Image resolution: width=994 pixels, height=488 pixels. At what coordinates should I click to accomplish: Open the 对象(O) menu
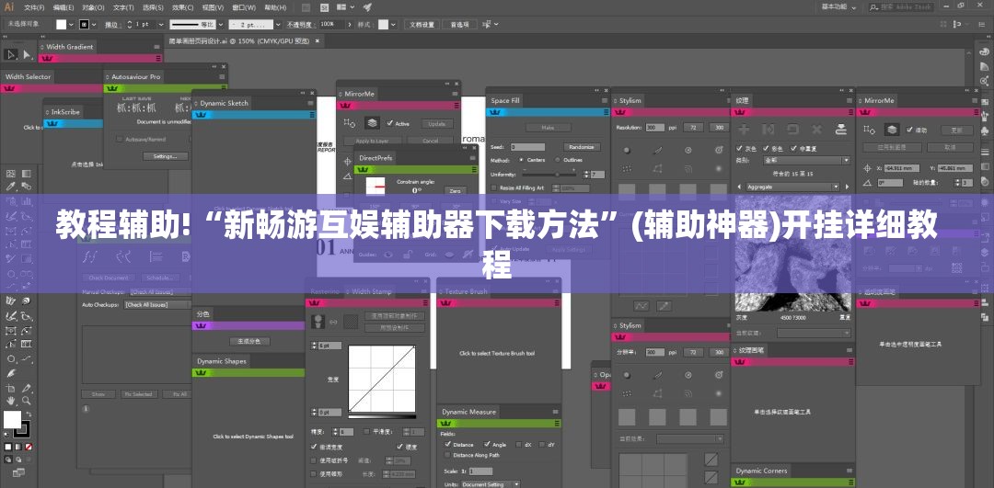pos(93,7)
